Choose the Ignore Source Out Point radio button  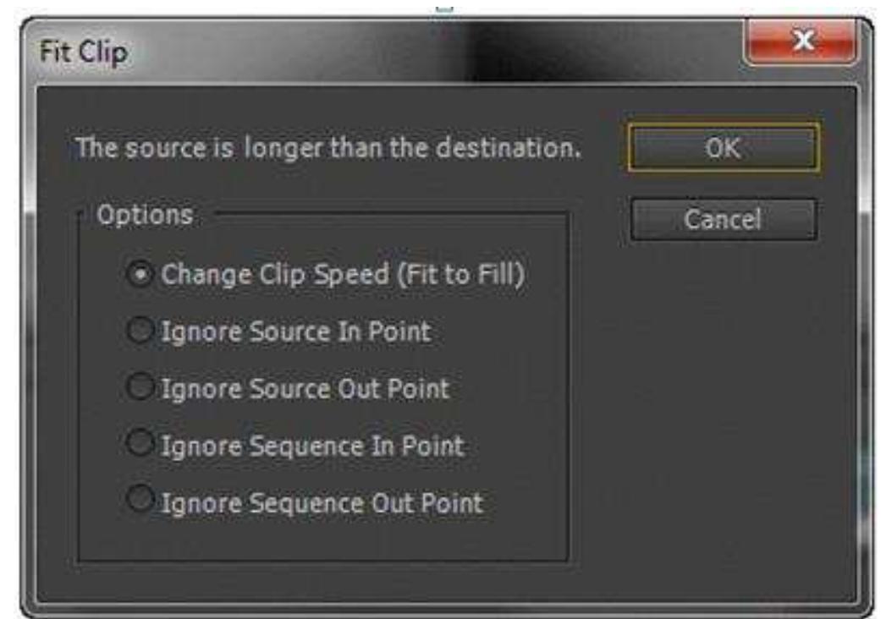[140, 388]
